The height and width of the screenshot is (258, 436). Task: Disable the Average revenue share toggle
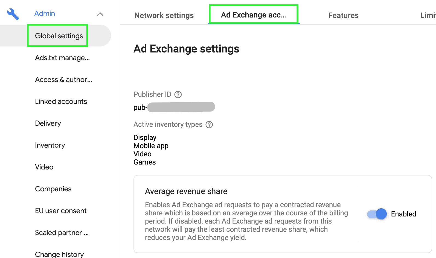tap(377, 214)
